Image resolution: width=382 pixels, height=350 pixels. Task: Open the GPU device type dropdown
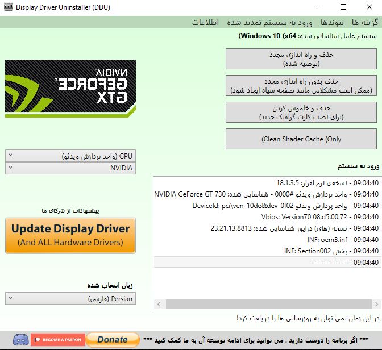click(70, 156)
